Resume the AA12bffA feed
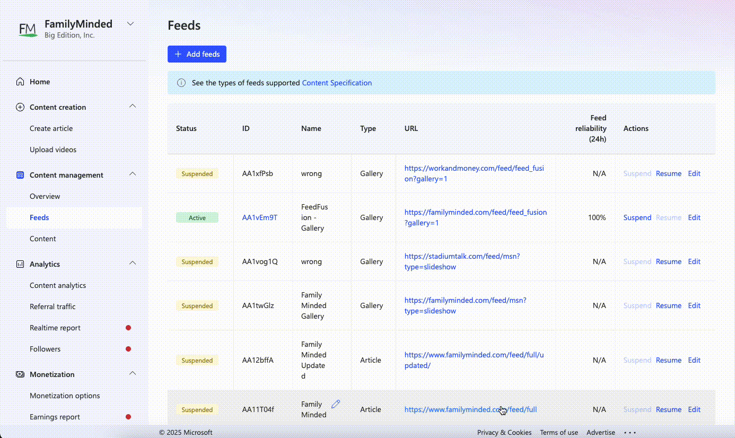 tap(669, 360)
